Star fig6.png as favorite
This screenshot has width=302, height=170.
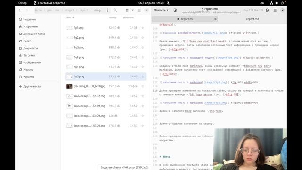pos(143,76)
